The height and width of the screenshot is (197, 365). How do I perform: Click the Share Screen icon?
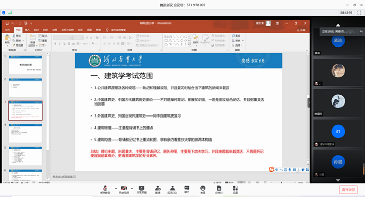pos(141,190)
